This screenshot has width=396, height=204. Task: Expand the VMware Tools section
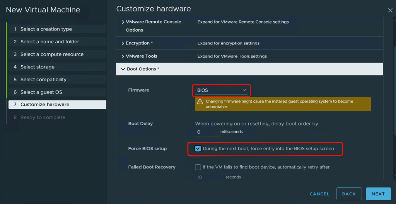coord(123,56)
